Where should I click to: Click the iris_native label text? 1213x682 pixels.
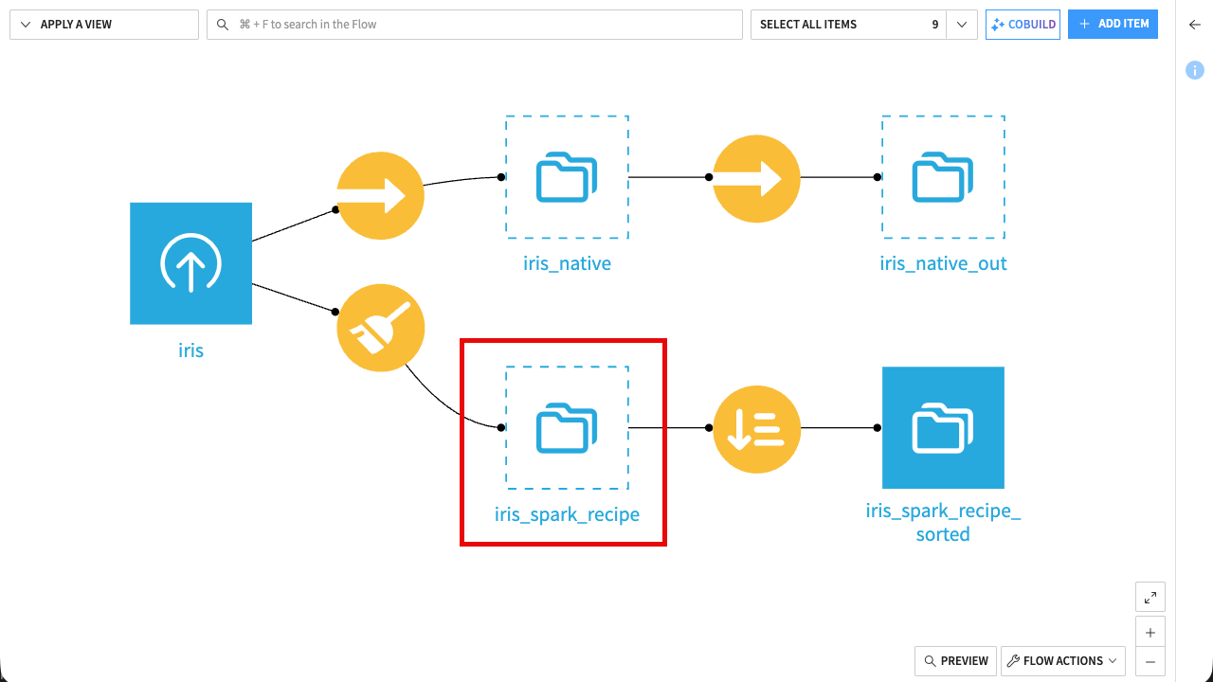point(567,263)
